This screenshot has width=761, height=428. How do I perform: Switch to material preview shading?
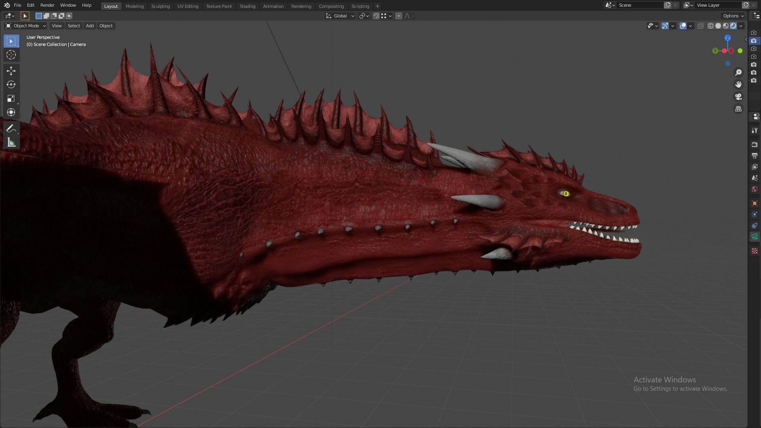tap(726, 26)
